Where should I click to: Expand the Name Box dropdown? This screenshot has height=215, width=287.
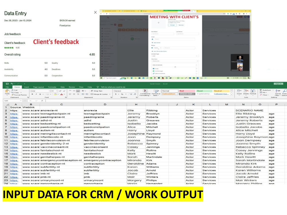tap(21, 101)
